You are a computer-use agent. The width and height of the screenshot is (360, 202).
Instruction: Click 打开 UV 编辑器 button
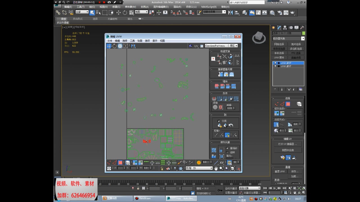288,144
